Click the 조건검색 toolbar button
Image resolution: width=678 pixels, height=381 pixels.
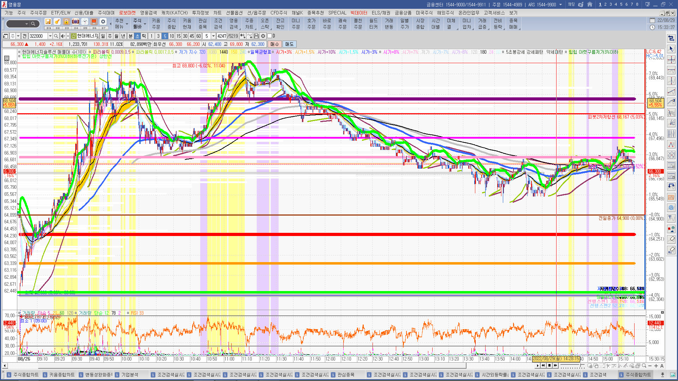click(218, 24)
